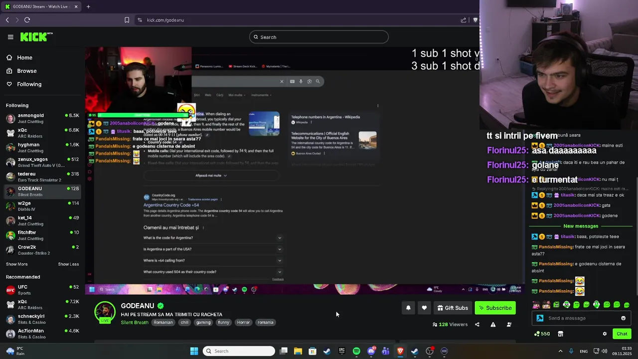Click user icon beside report icon
Viewport: 638px width, 359px height.
click(509, 325)
